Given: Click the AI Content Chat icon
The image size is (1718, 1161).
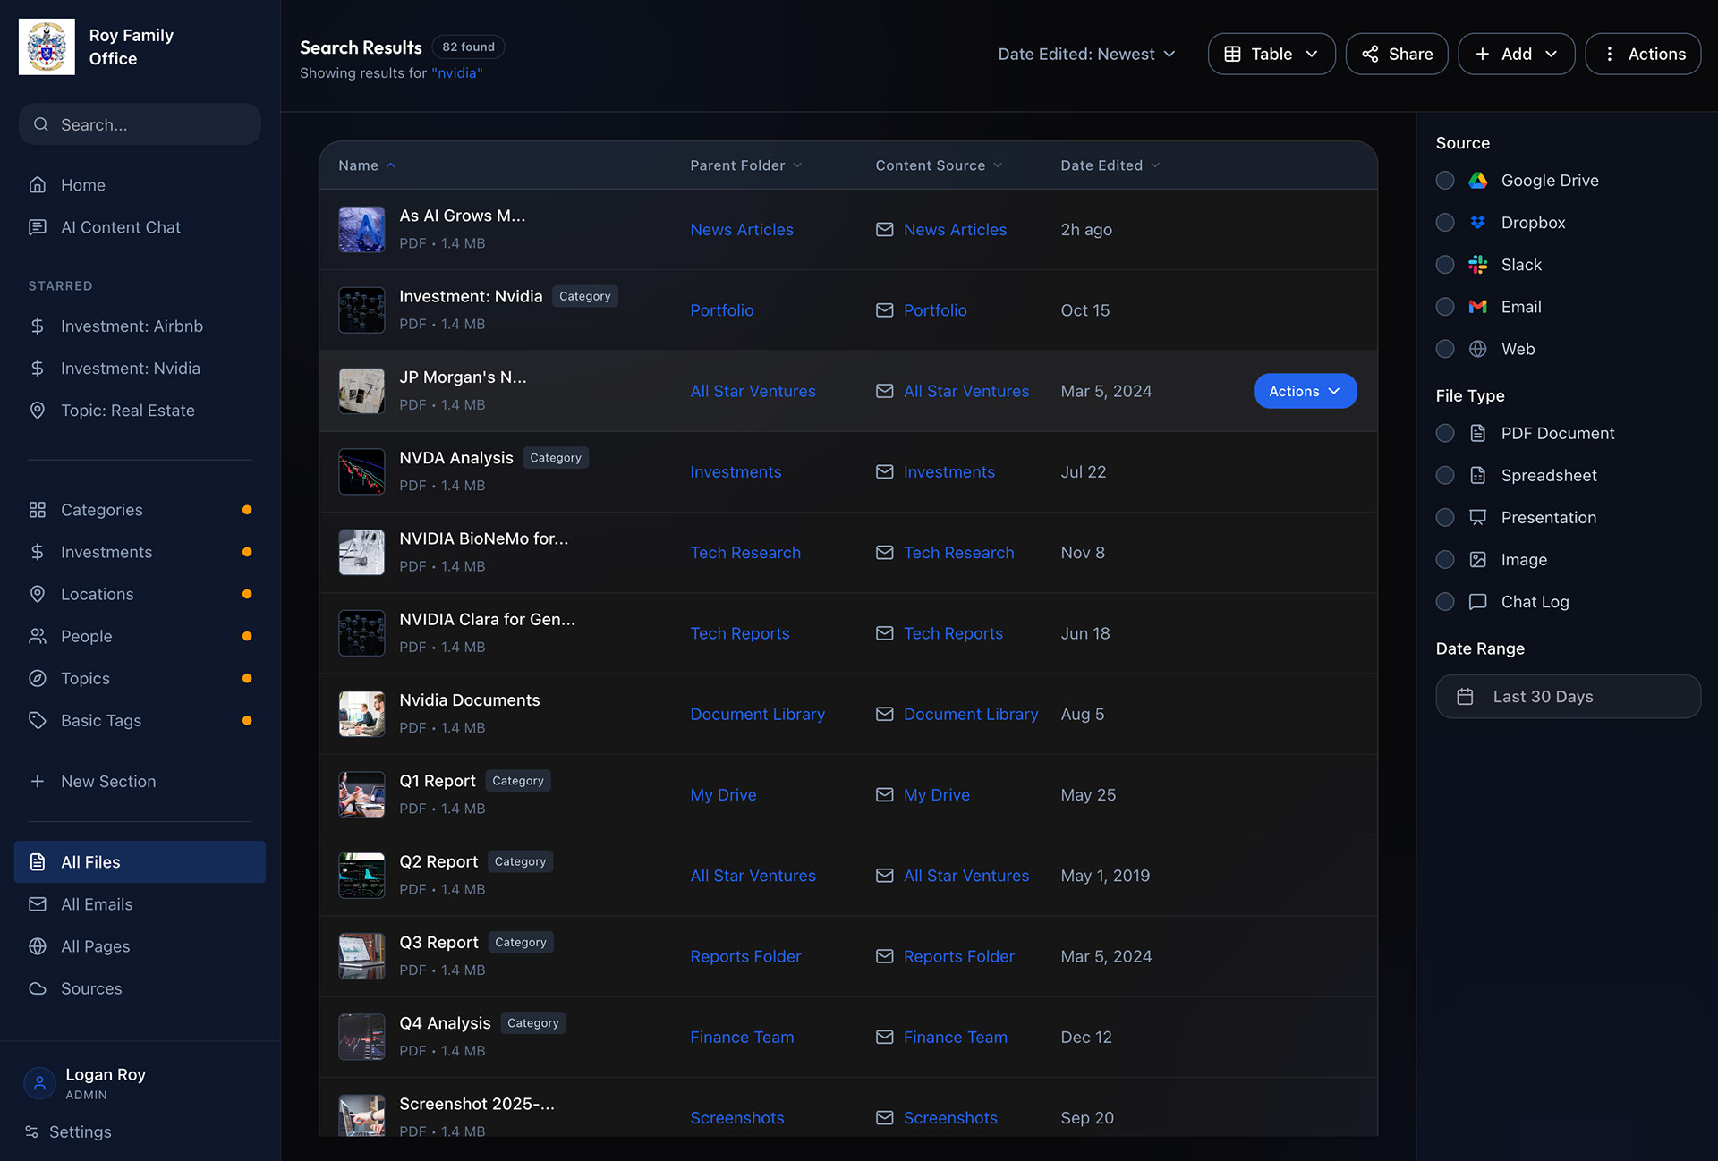Looking at the screenshot, I should pyautogui.click(x=38, y=227).
